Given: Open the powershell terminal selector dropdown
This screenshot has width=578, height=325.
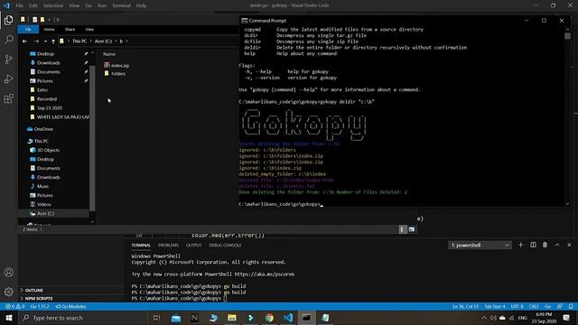Looking at the screenshot, I should click(480, 245).
